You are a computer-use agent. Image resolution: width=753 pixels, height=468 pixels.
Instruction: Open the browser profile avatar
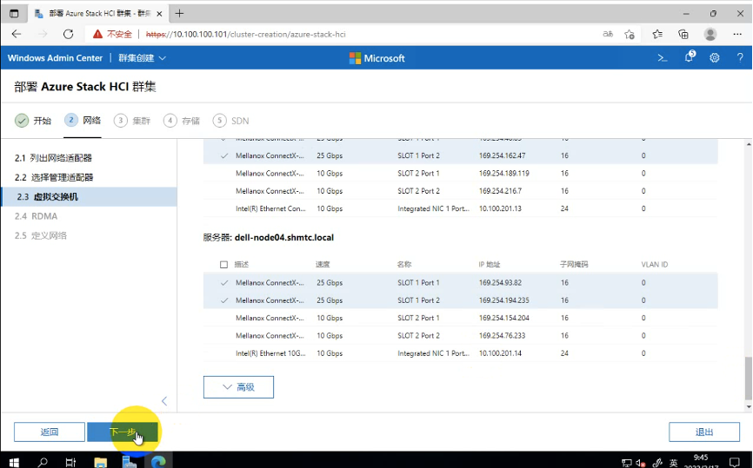click(x=710, y=34)
